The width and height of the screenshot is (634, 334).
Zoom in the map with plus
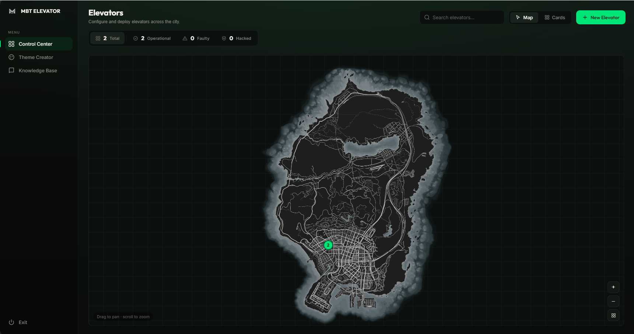point(613,287)
